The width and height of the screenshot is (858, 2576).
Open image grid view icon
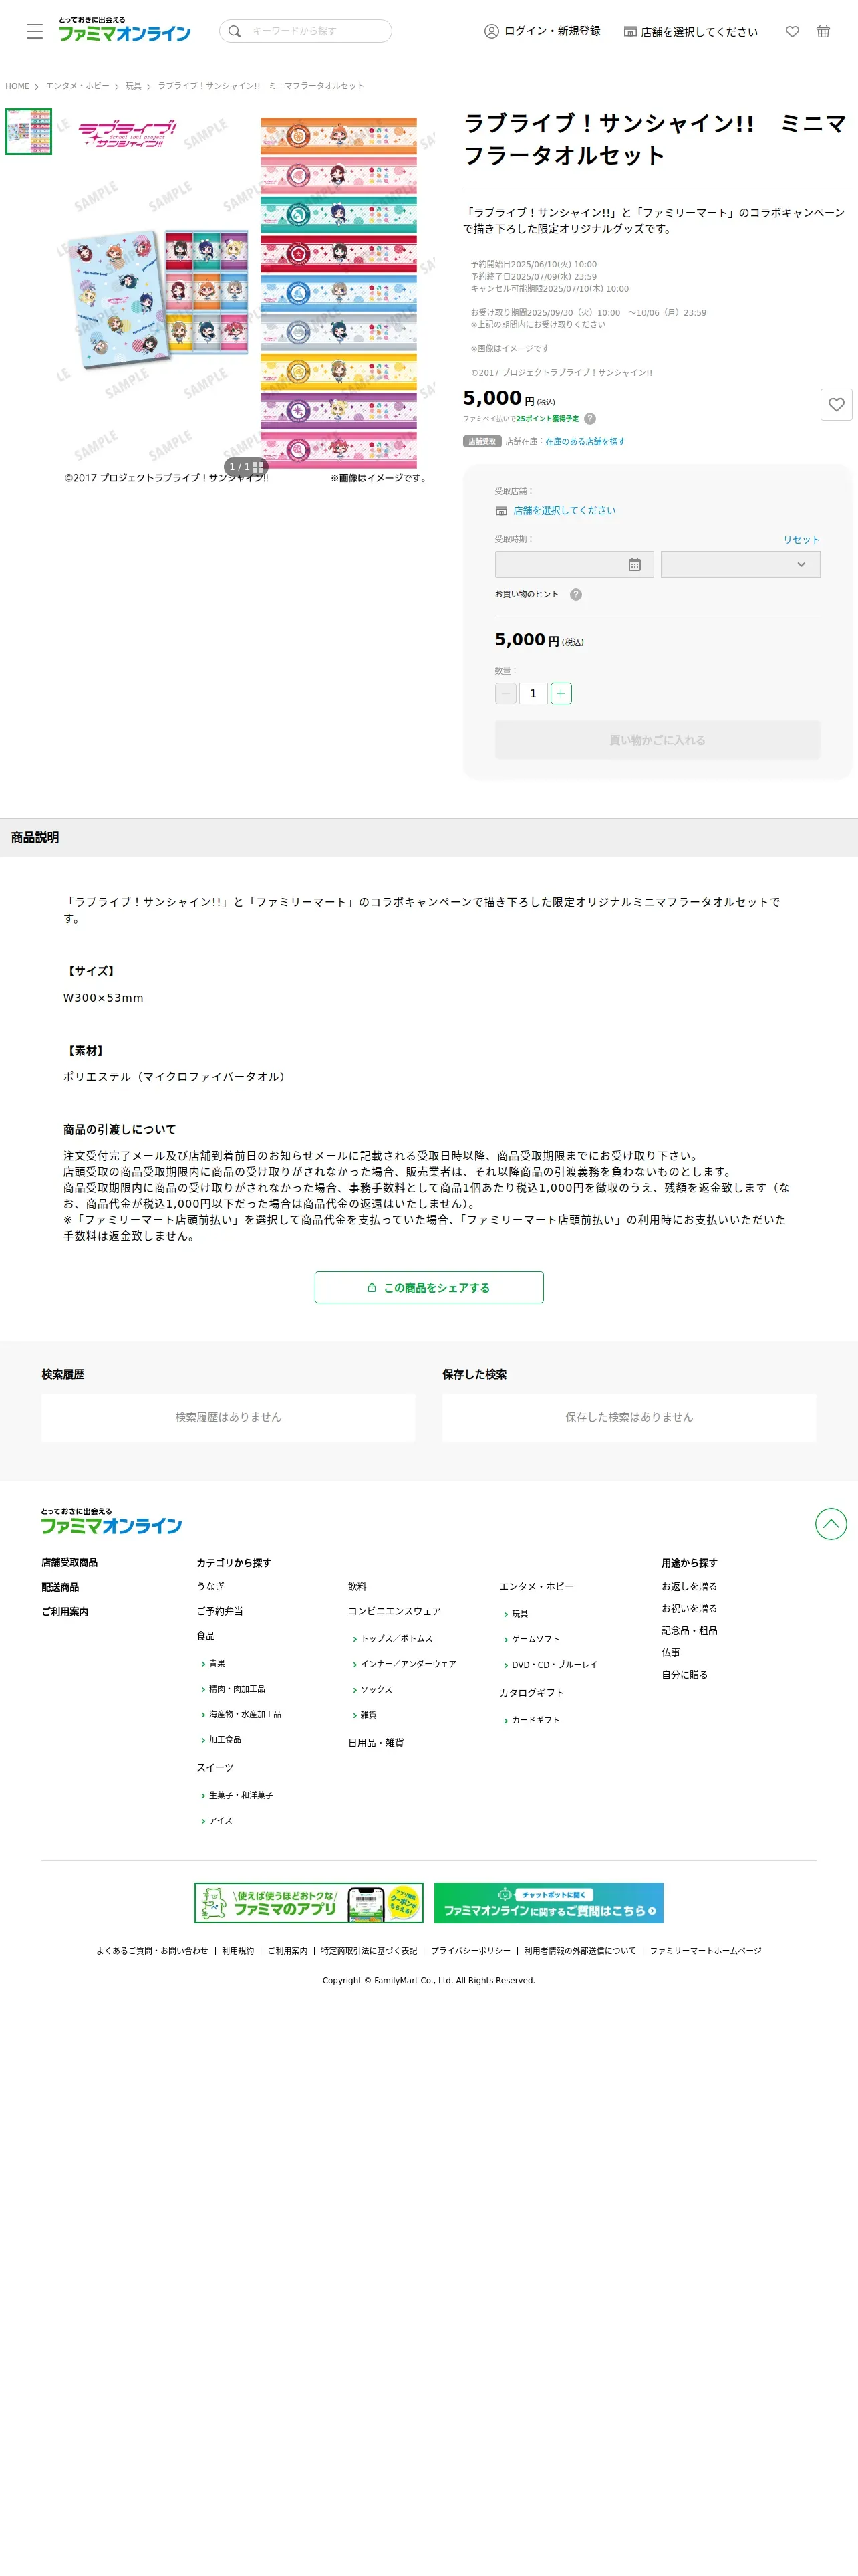click(x=258, y=467)
